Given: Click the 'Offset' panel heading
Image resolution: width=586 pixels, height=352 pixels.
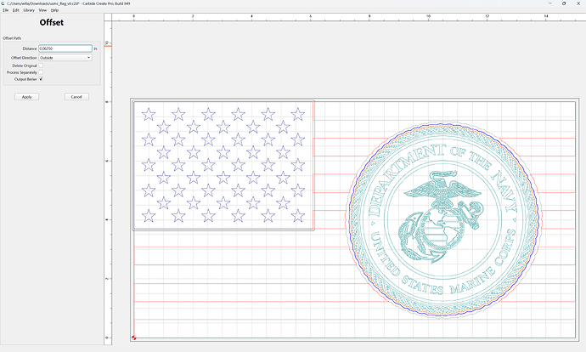Looking at the screenshot, I should 52,22.
